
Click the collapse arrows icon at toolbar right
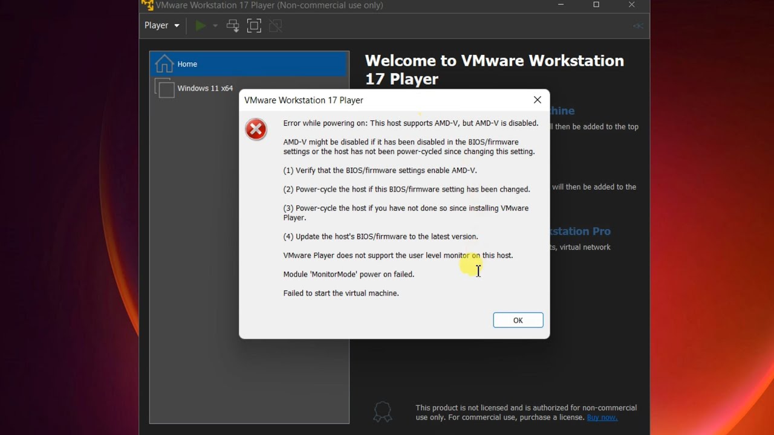(x=637, y=26)
